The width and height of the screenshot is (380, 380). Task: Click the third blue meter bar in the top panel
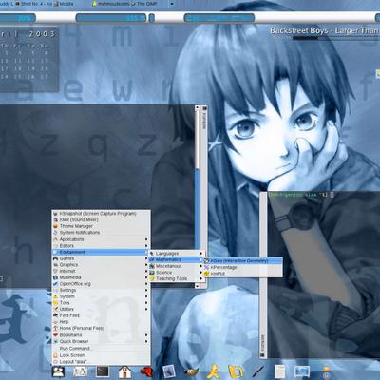[219, 18]
